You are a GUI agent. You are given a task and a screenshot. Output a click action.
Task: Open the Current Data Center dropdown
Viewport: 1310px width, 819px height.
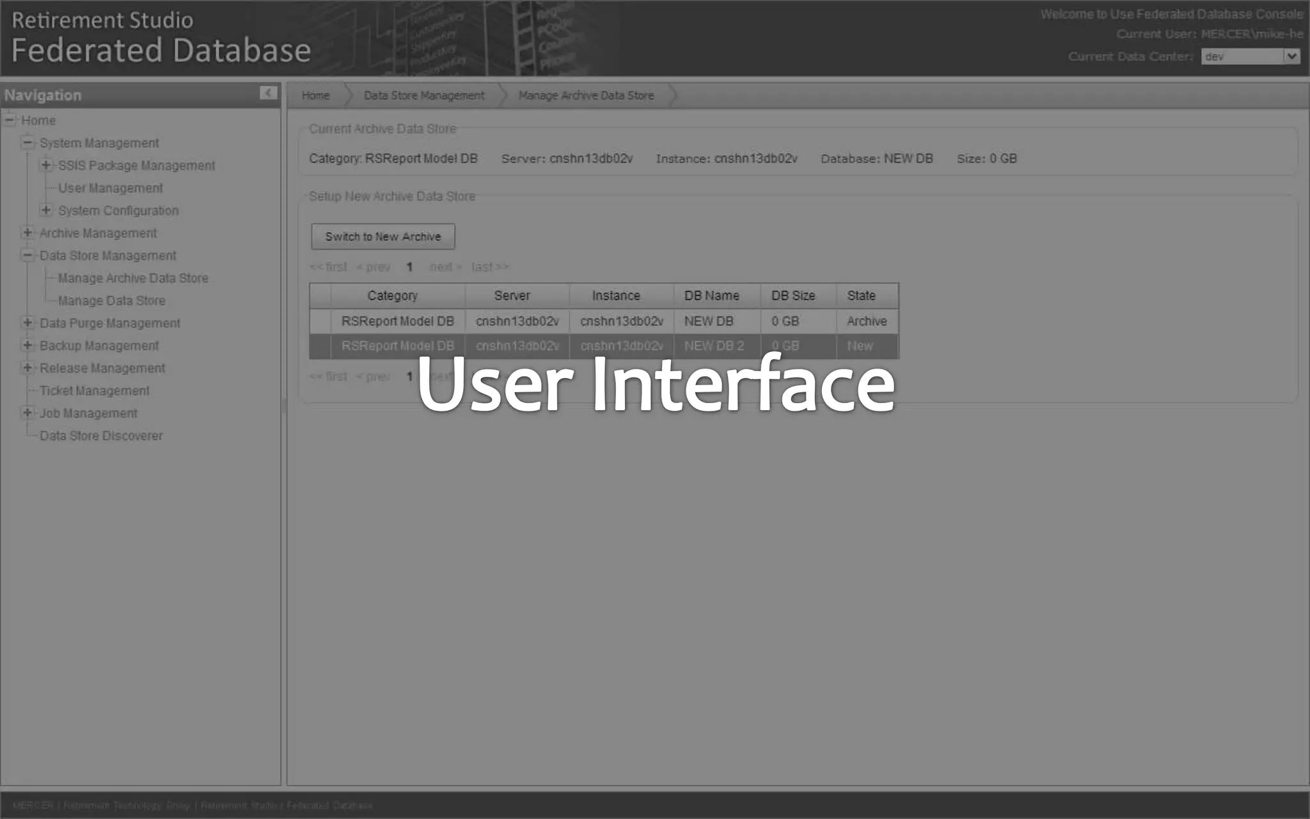[1251, 56]
